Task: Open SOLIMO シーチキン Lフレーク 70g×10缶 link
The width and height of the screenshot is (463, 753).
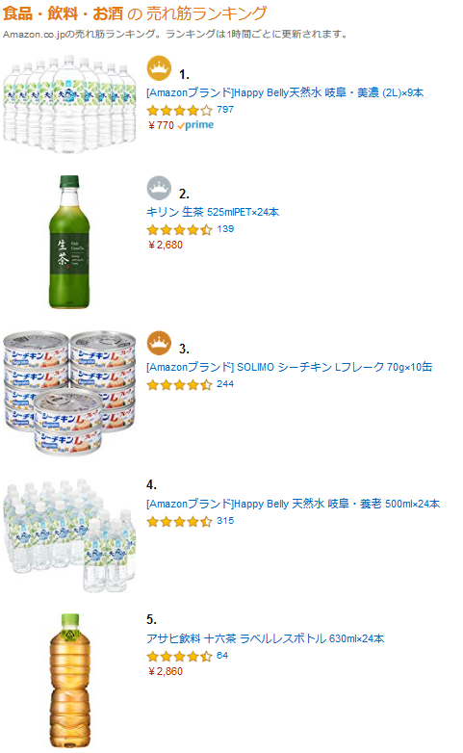Action: click(289, 367)
